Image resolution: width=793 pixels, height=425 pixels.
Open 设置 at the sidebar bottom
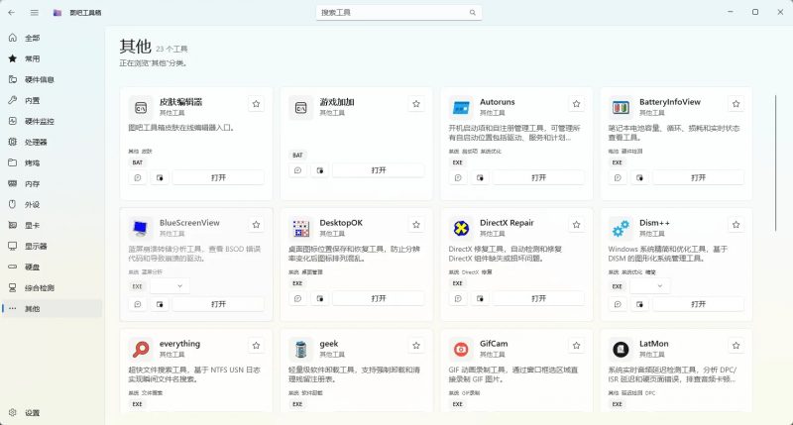click(x=53, y=412)
